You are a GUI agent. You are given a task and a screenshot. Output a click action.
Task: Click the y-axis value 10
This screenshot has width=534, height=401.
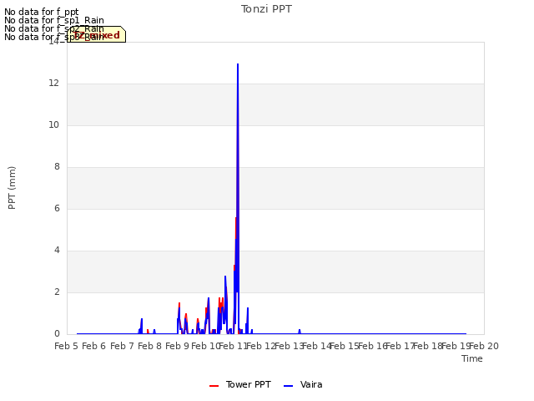pyautogui.click(x=53, y=125)
